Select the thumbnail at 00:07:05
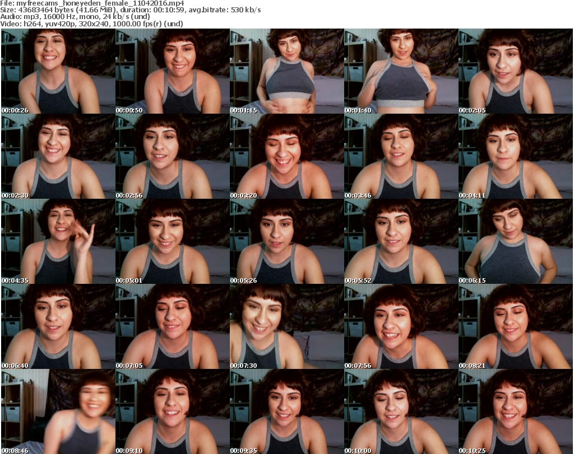 (x=173, y=326)
